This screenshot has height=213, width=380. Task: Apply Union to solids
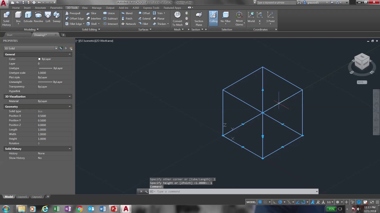109,13
